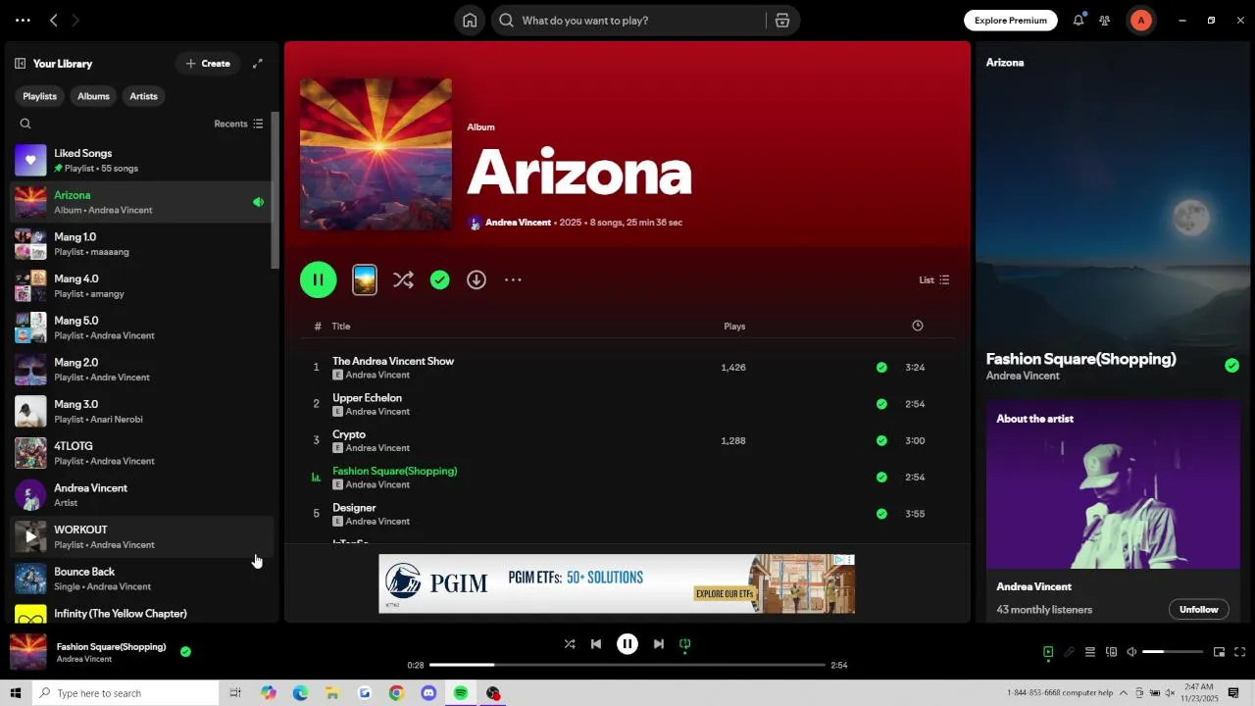Viewport: 1255px width, 706px height.
Task: Seek within the playback progress bar
Action: pyautogui.click(x=627, y=665)
